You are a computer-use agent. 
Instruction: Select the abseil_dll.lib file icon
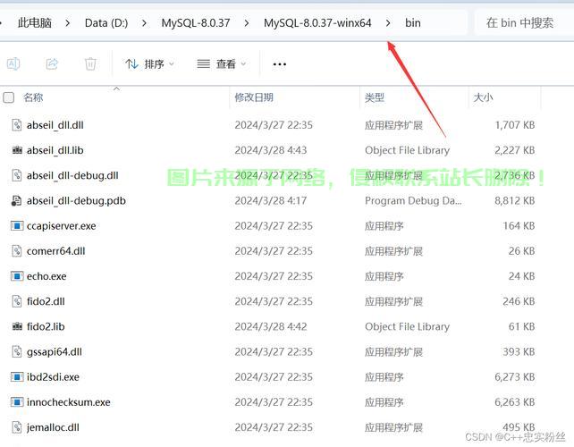pyautogui.click(x=17, y=150)
